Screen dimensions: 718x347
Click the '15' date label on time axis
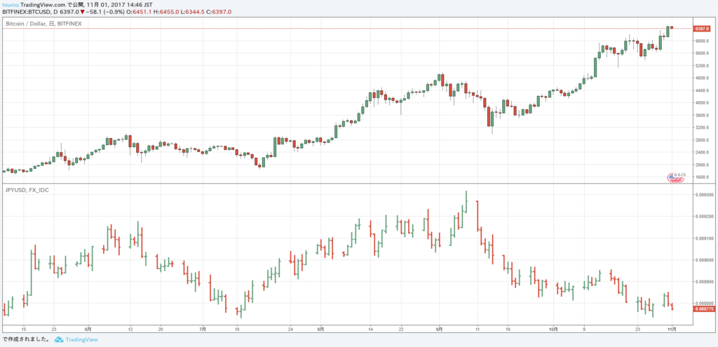point(23,329)
